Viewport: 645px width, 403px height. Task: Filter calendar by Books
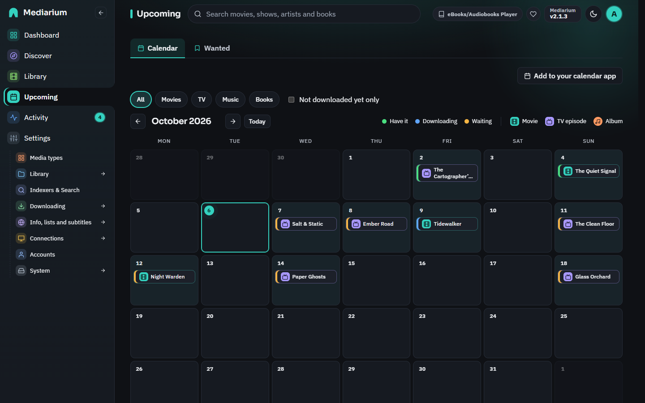click(x=264, y=99)
